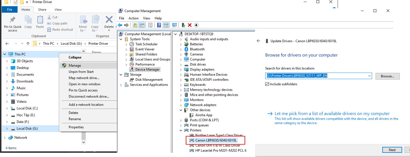410x157 pixels.
Task: Expand the Display adapters category
Action: coord(181,69)
